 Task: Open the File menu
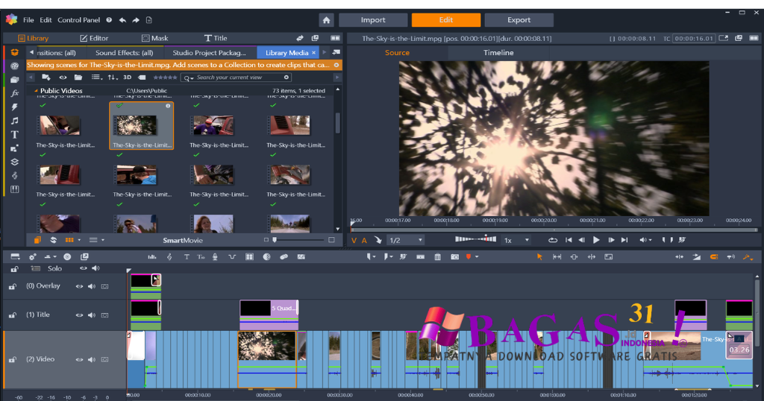29,20
